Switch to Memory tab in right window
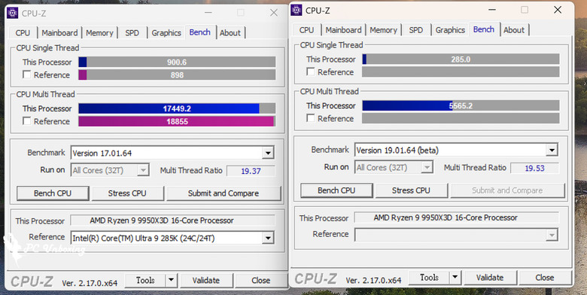This screenshot has width=587, height=295. coord(383,30)
